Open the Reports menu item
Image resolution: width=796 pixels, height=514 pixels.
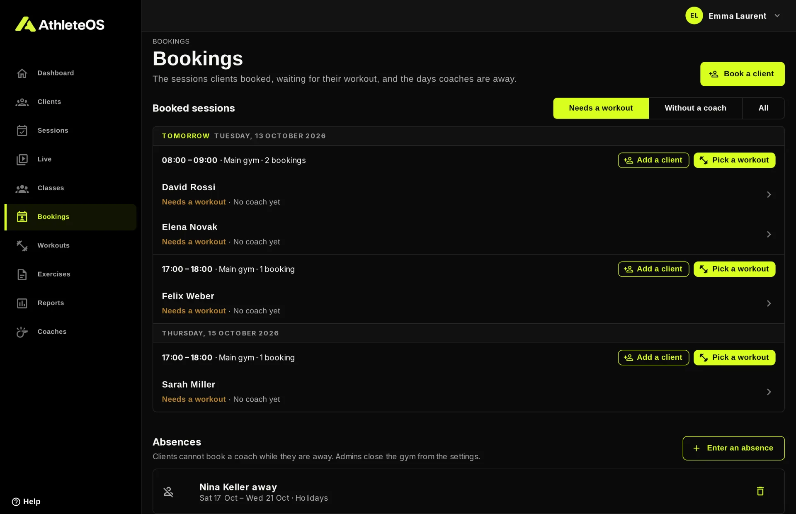[x=70, y=303]
